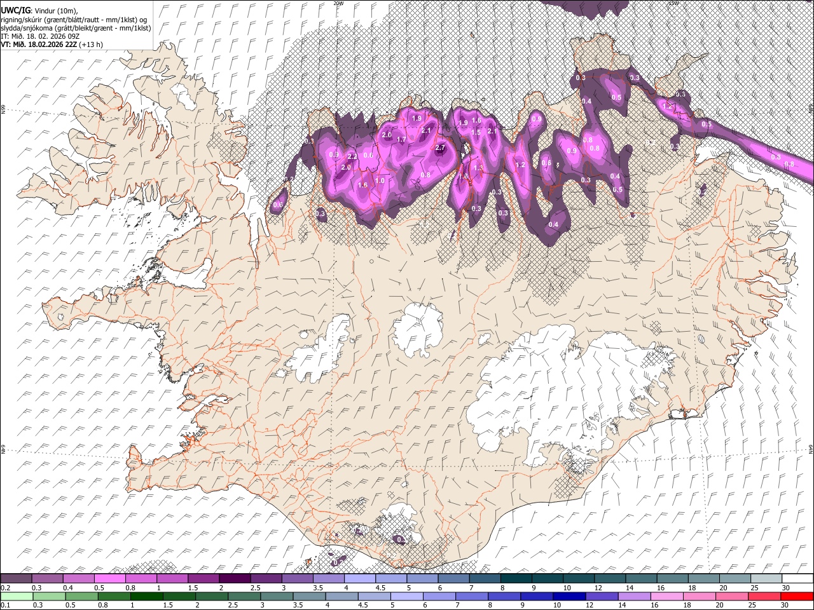Viewport: 814px width, 610px height.
Task: Pick the darkest purple 2 swatch, upper legend row
Action: [x=235, y=578]
